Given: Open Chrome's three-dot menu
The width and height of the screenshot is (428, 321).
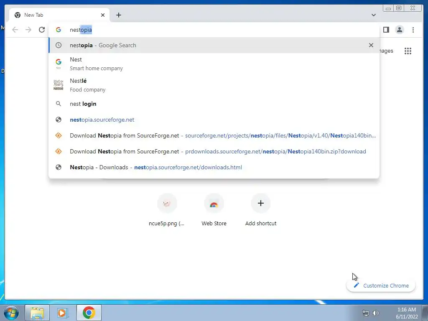Looking at the screenshot, I should tap(413, 30).
